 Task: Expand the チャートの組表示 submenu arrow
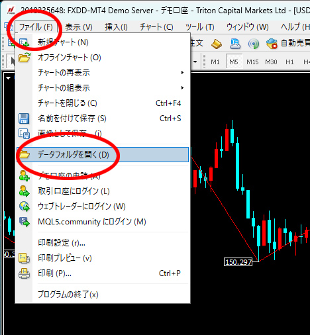tap(182, 87)
